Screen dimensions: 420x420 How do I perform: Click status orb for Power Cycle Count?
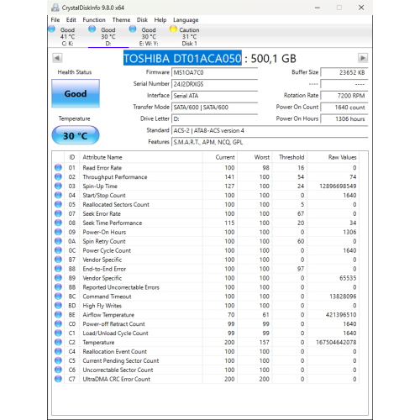pos(58,250)
